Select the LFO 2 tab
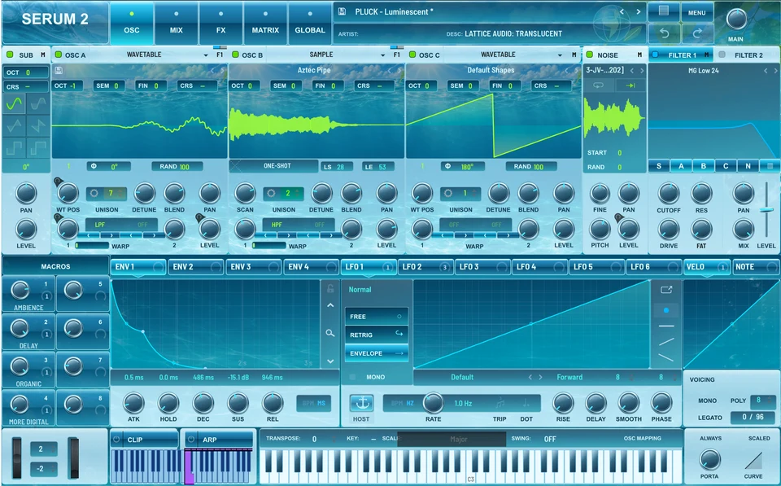The height and width of the screenshot is (486, 781). 425,267
